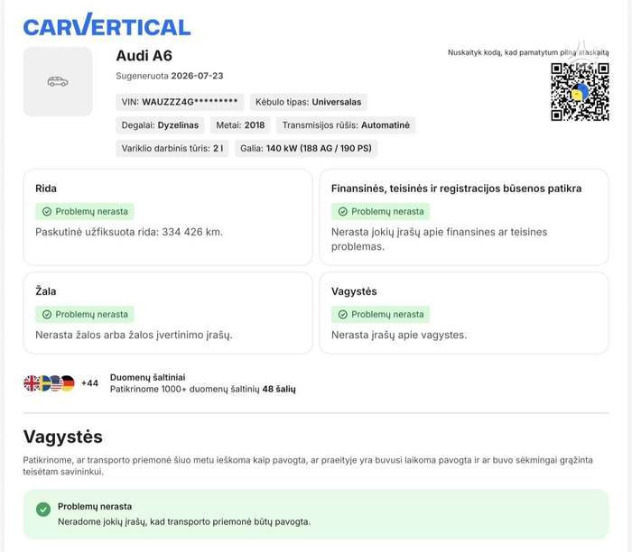This screenshot has height=552, width=632.
Task: Click Problemų nerasta badge in Rida card
Action: point(85,212)
